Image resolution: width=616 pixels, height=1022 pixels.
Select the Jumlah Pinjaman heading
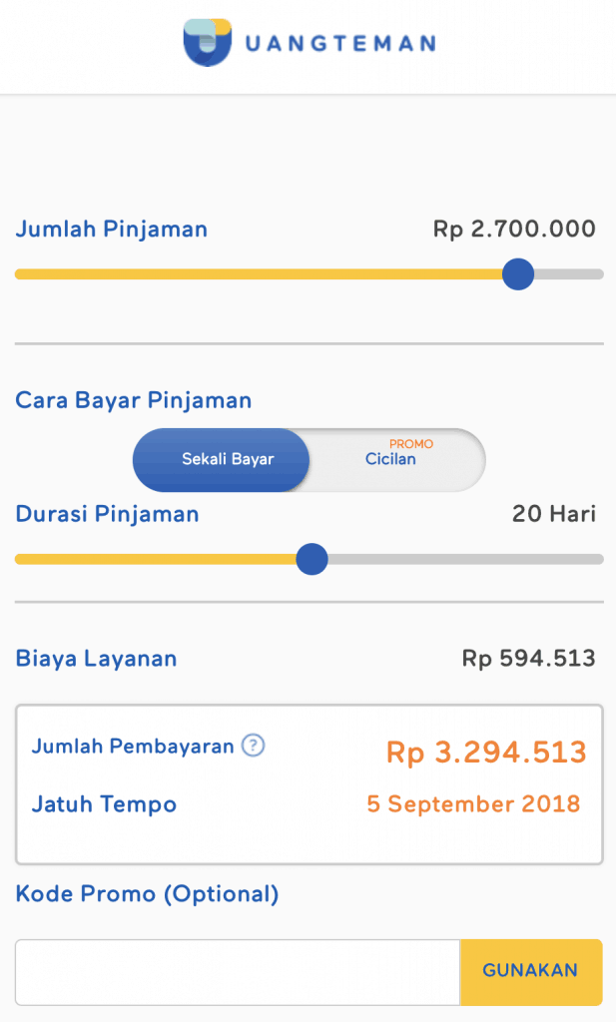coord(112,229)
